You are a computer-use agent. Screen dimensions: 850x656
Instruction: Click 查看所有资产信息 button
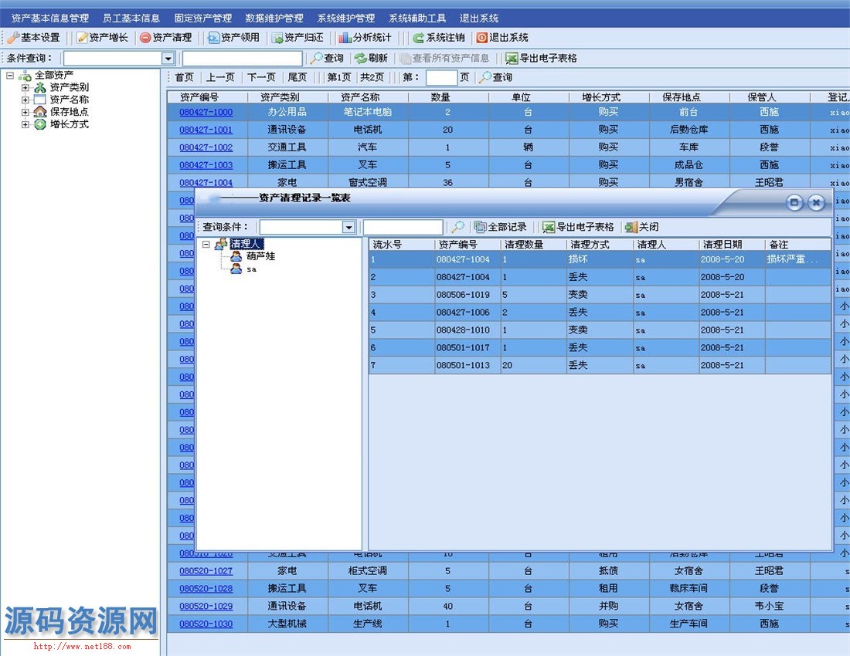click(x=444, y=58)
